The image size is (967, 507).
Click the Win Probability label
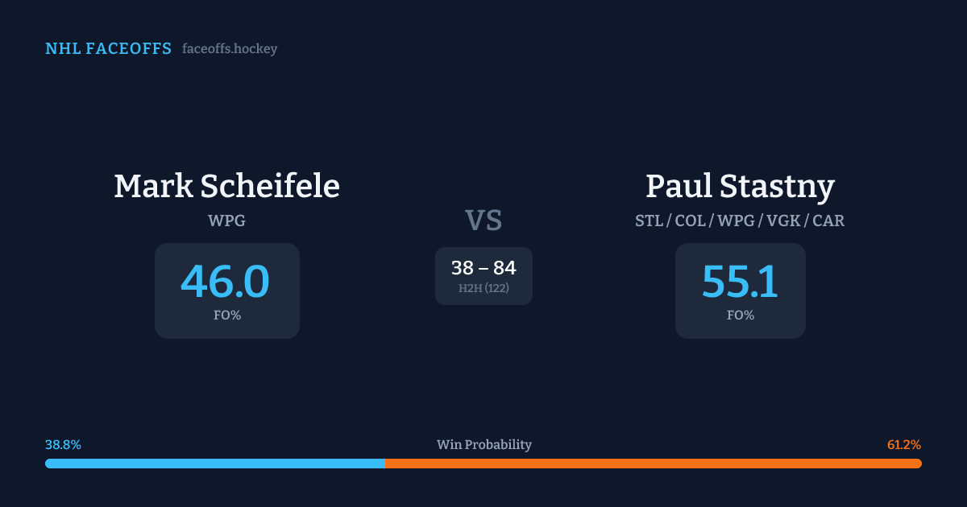(483, 445)
